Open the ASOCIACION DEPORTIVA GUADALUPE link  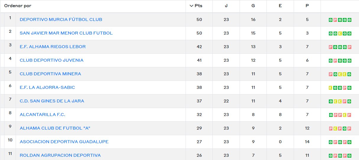(x=64, y=142)
